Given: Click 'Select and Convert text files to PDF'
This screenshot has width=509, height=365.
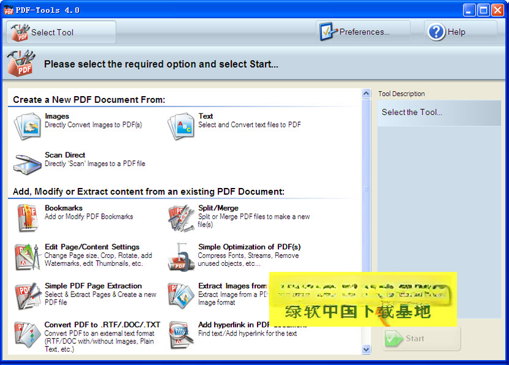Looking at the screenshot, I should 250,125.
